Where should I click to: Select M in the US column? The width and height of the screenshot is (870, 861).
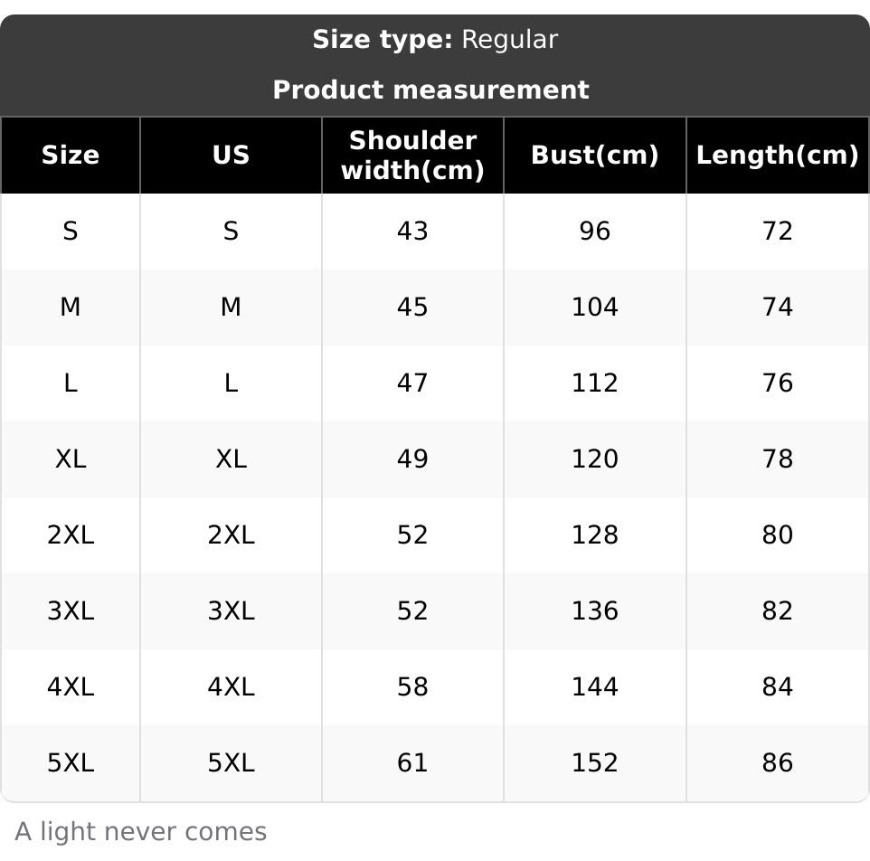(231, 307)
